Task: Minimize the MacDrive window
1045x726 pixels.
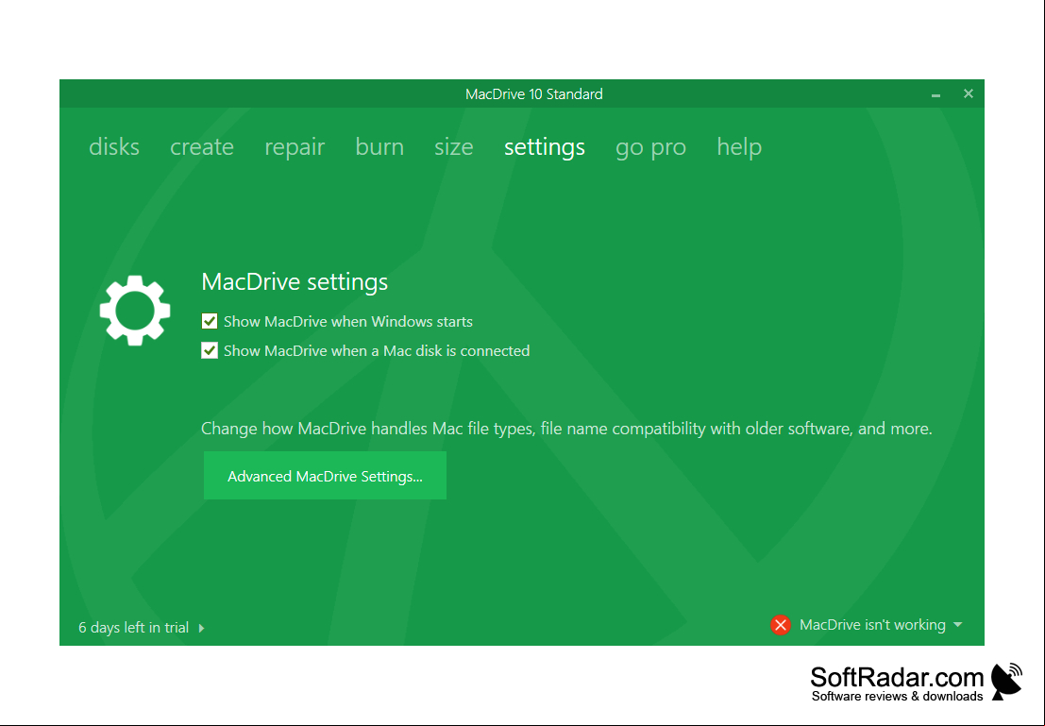Action: 935,94
